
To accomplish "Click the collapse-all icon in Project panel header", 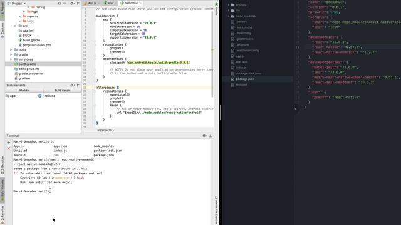I will [x=65, y=3].
